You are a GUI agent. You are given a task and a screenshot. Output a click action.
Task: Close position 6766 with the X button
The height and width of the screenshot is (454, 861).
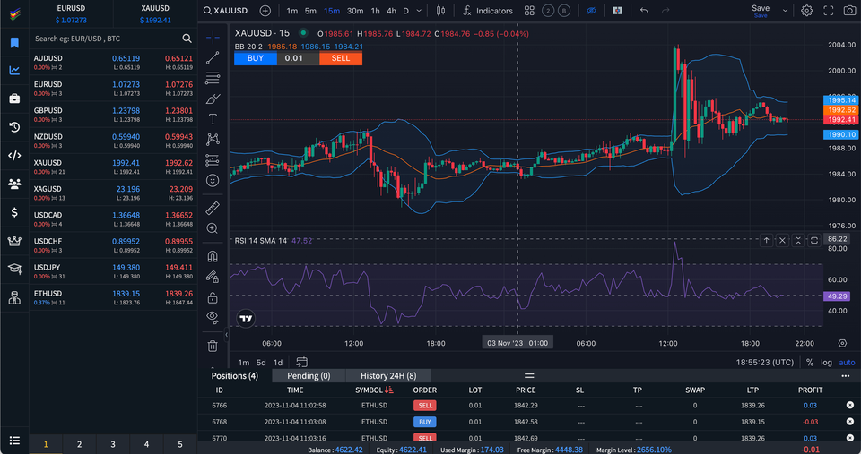[850, 406]
